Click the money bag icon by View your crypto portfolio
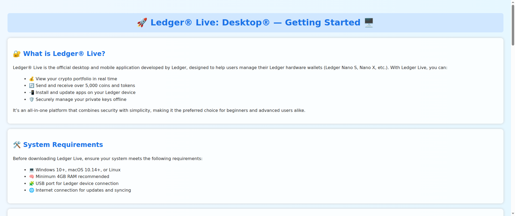The width and height of the screenshot is (515, 216). click(32, 79)
